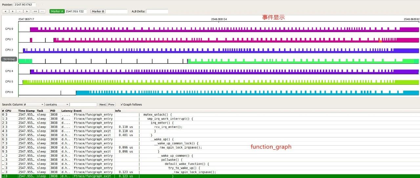Select the irq_enter() { row
Image resolution: width=420 pixels, height=178 pixels.
(x=210, y=123)
